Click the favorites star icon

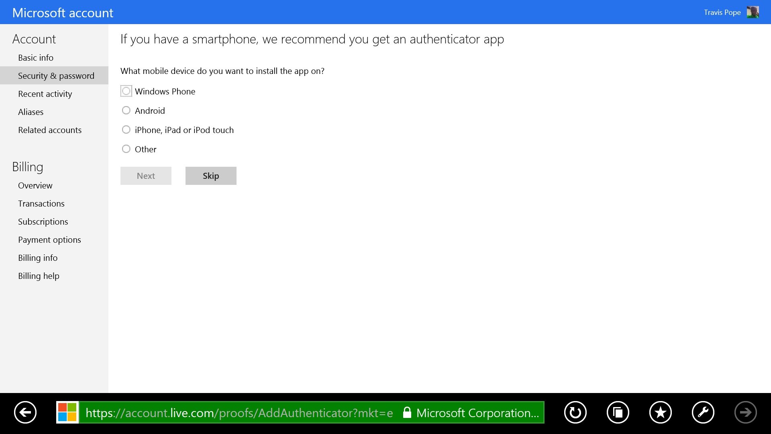(661, 412)
